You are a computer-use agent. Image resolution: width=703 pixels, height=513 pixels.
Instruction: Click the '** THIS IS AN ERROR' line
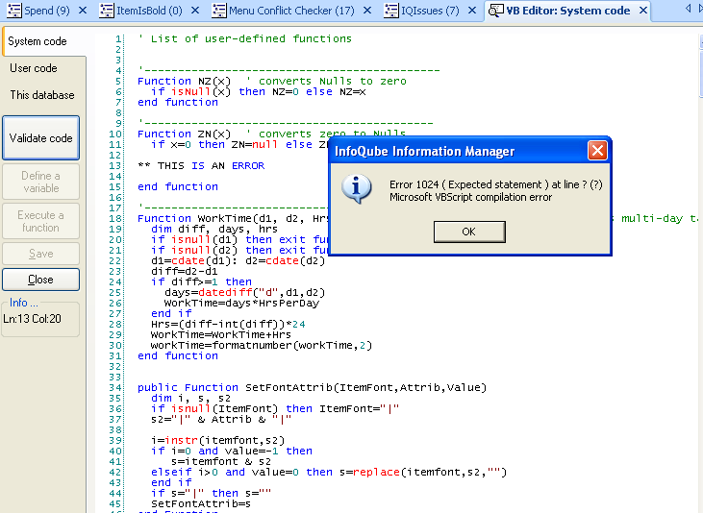201,166
